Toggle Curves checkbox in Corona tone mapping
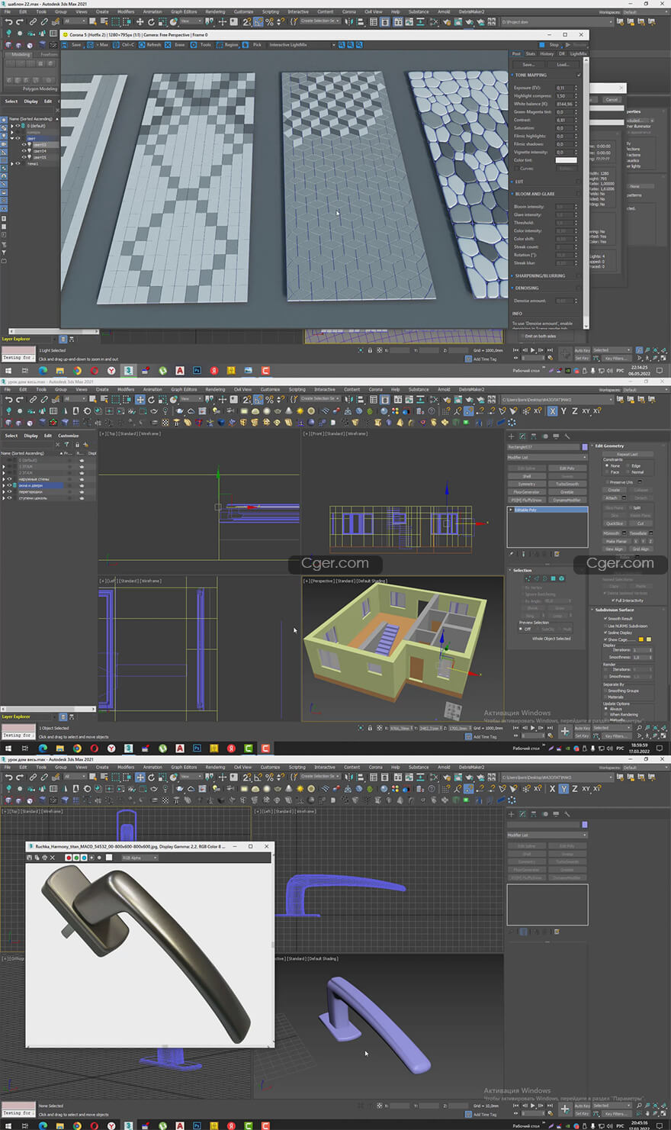Viewport: 671px width, 1130px height. pos(516,169)
